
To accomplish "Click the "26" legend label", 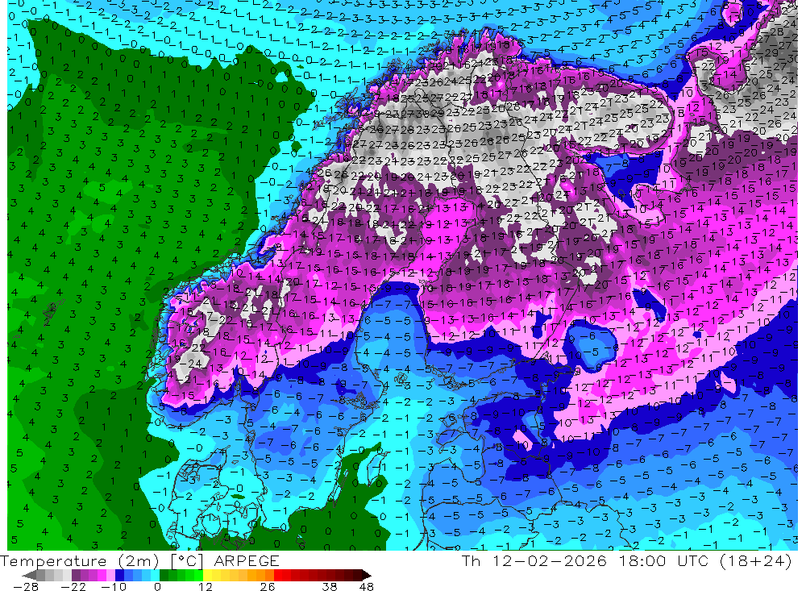I will click(x=268, y=586).
